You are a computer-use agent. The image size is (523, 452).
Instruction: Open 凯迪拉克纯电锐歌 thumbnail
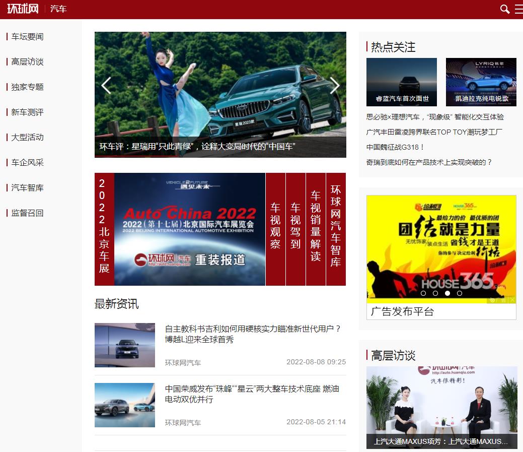[x=481, y=82]
